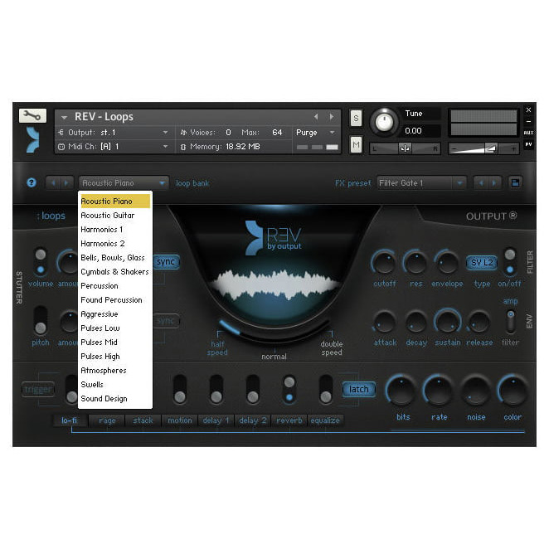The width and height of the screenshot is (549, 549).
Task: Click the Tune knob
Action: (385, 122)
